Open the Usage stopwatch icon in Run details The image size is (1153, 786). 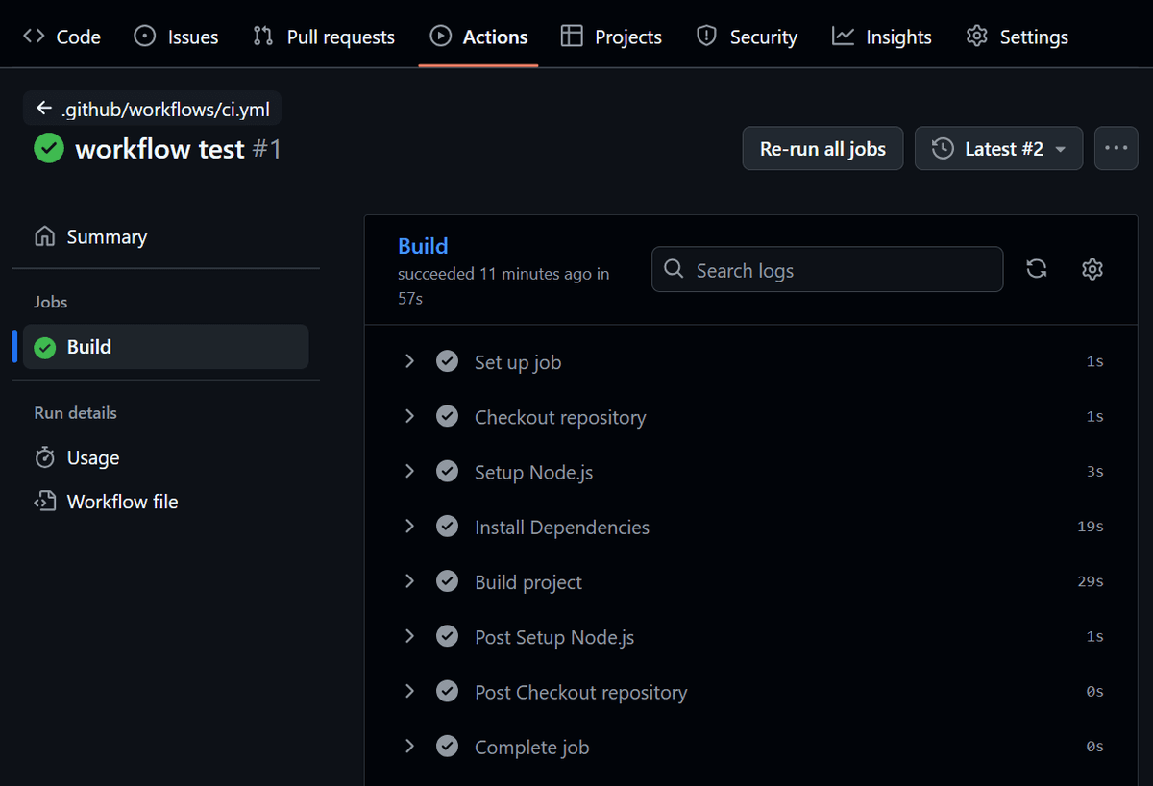tap(44, 457)
